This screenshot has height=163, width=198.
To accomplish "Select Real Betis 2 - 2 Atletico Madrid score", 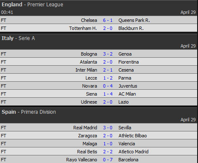I will [108, 152].
